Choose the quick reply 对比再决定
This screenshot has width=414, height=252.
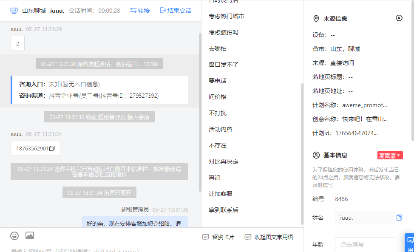coord(224,161)
